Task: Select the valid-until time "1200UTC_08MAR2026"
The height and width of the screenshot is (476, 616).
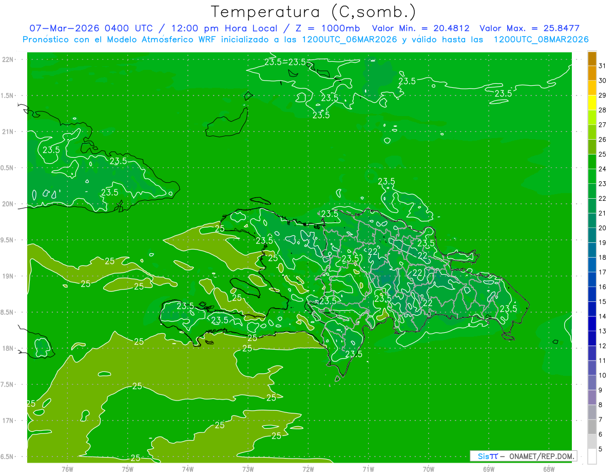Action: click(541, 40)
